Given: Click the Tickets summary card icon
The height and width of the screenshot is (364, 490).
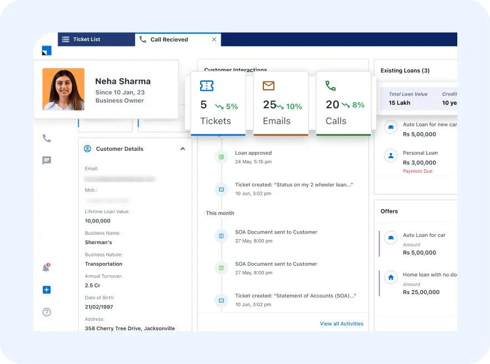Looking at the screenshot, I should click(x=207, y=86).
